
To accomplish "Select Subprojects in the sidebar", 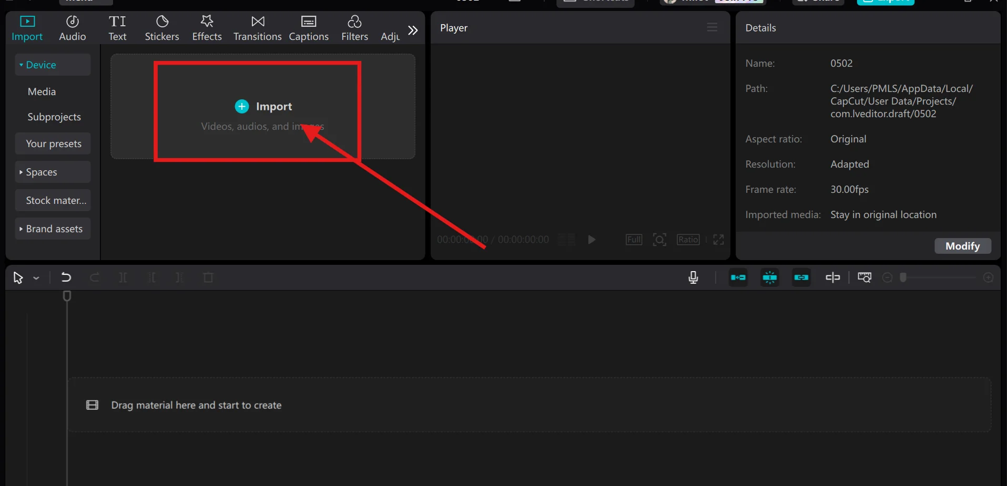I will tap(54, 117).
